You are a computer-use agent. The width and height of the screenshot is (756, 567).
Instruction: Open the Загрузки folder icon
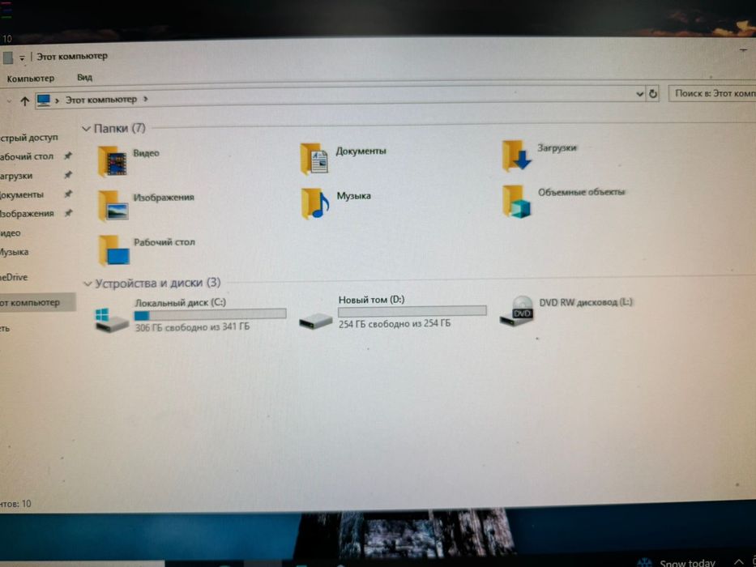click(516, 156)
